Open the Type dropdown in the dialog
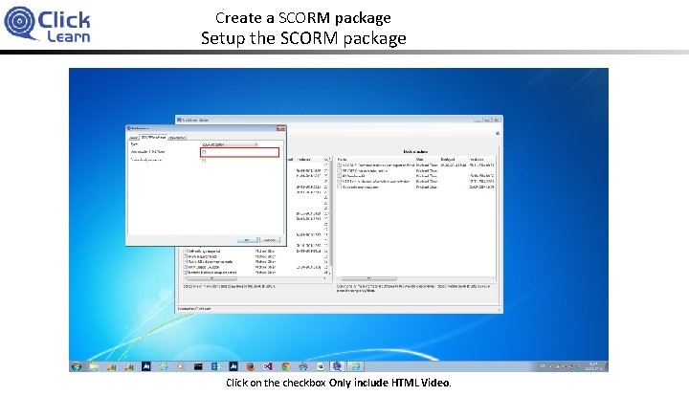 (231, 144)
